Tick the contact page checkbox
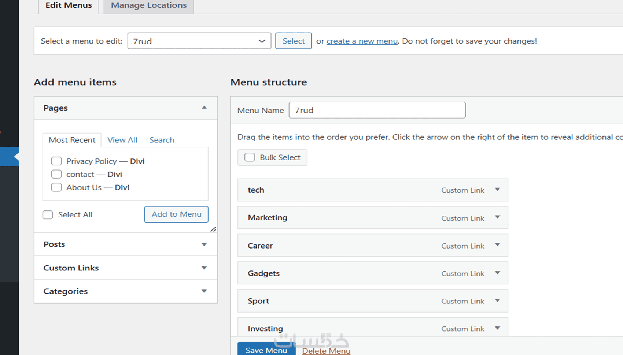Screen dimensions: 623x355 [x=56, y=174]
